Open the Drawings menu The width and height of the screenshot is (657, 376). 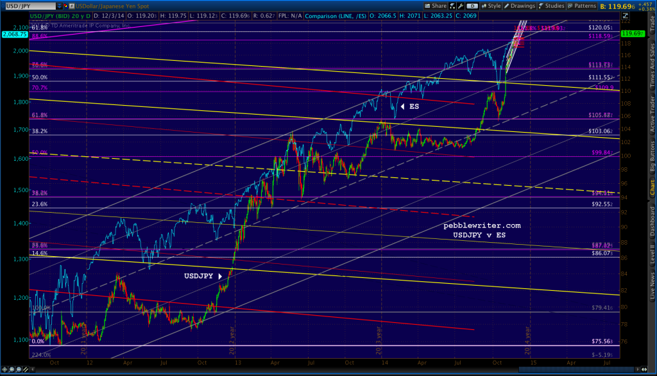520,6
